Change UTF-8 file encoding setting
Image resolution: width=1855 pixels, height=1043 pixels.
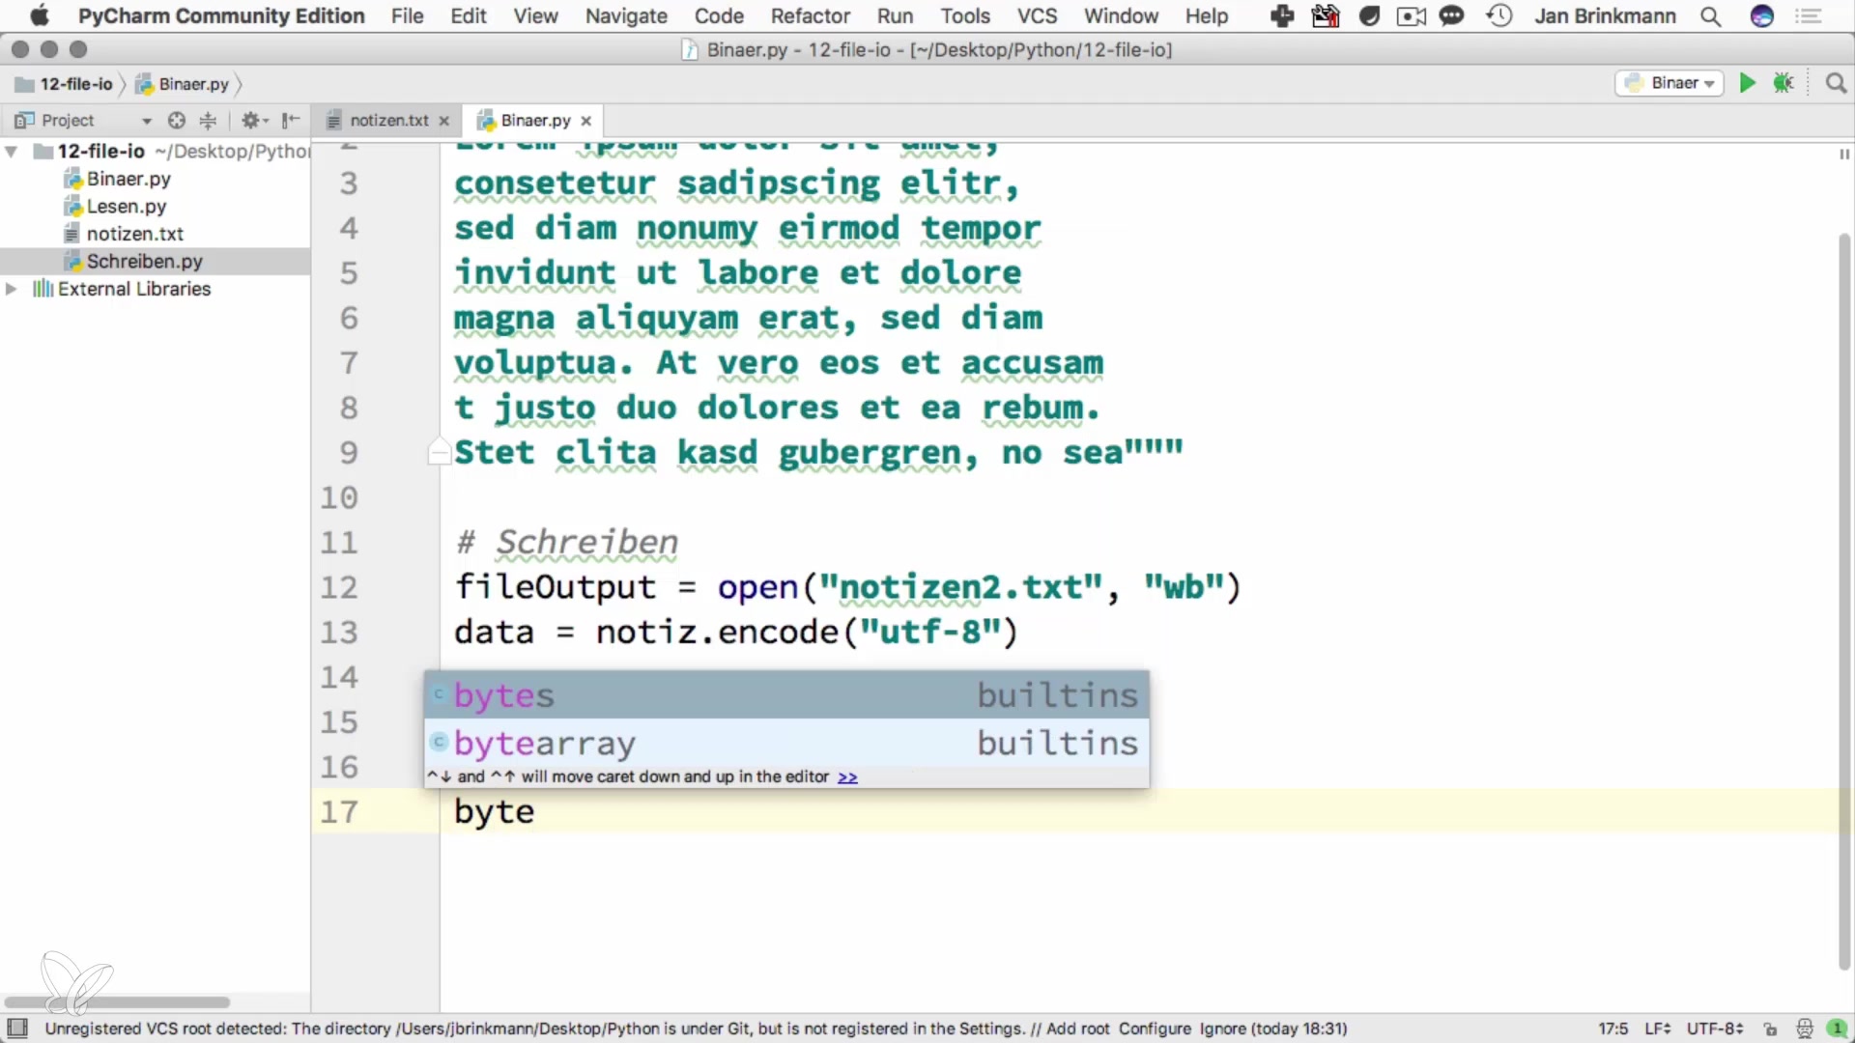[x=1714, y=1029]
